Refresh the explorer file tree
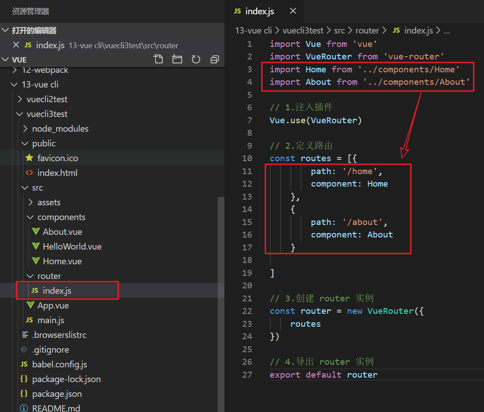This screenshot has width=484, height=412. pos(196,59)
